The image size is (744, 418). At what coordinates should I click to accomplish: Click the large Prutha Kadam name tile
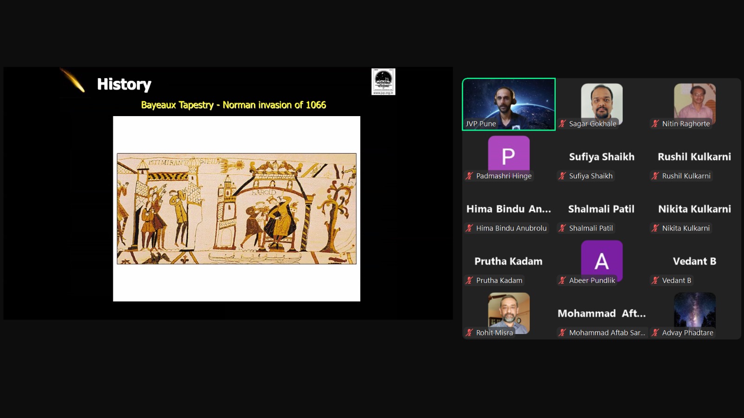(508, 261)
